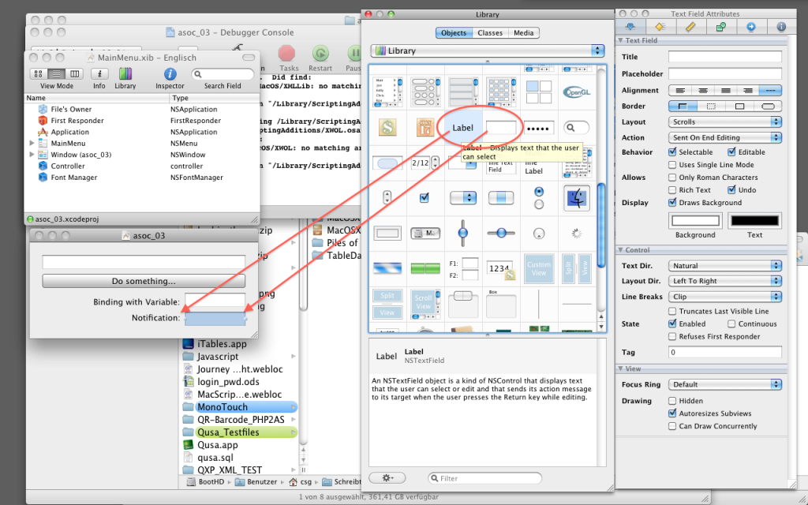Select the Secure Text Field (dots) object
This screenshot has width=808, height=505.
point(538,128)
